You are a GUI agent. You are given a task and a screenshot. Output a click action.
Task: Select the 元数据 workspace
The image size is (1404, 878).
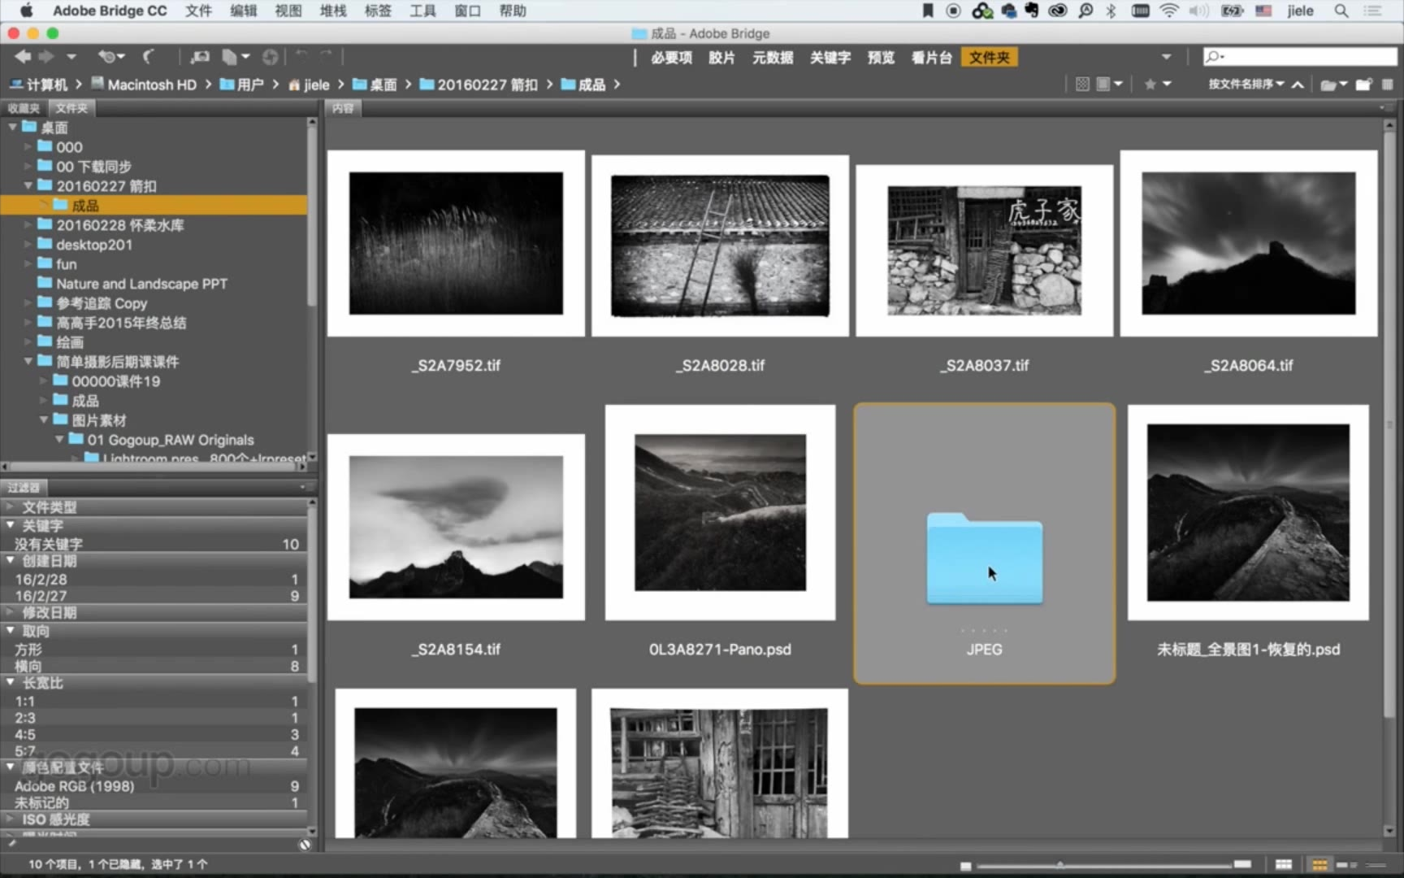point(772,57)
